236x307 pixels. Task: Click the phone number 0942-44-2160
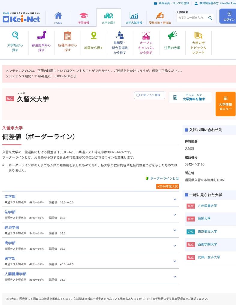coord(195,165)
